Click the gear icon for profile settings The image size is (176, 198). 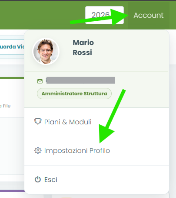click(x=38, y=150)
